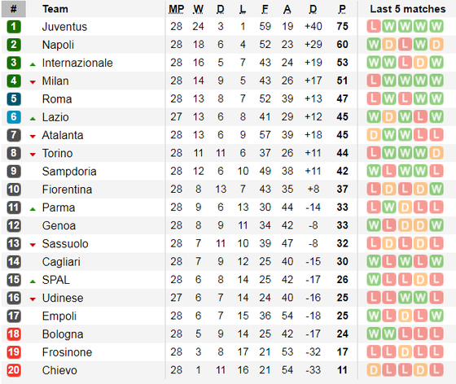The width and height of the screenshot is (456, 384).
Task: Click the red down arrow beside Milan
Action: [x=33, y=82]
